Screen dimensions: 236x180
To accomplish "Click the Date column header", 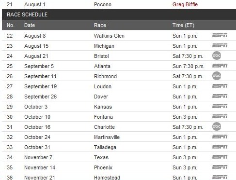I will [30, 25].
